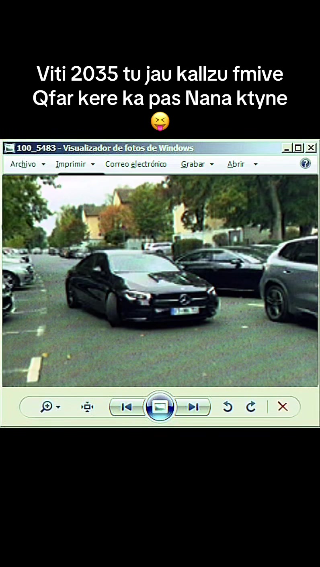This screenshot has height=567, width=320.
Task: Open the Grabar menu
Action: pyautogui.click(x=193, y=164)
